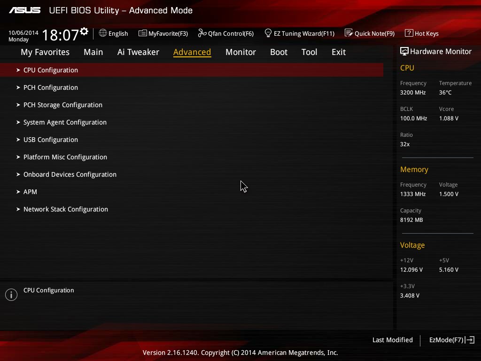Open MyFavorite(F3) label
The height and width of the screenshot is (361, 481).
pos(168,33)
